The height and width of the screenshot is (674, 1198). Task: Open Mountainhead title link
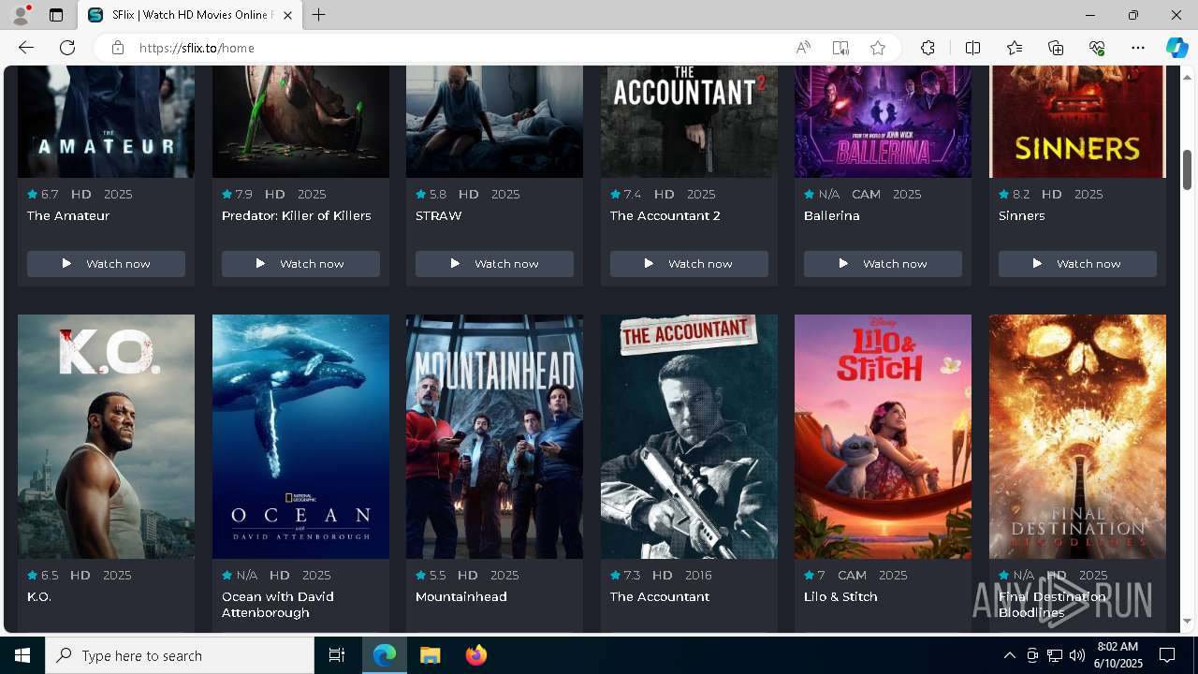pos(461,596)
